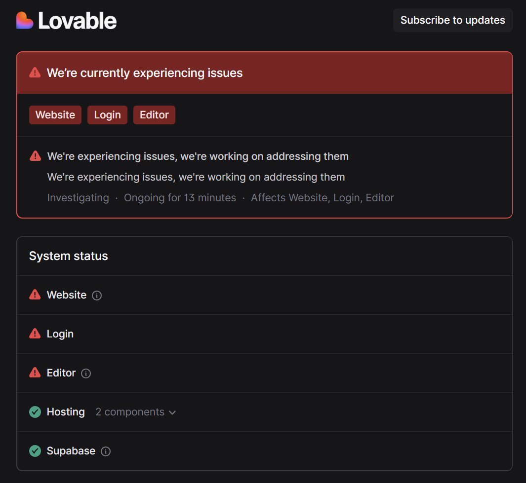Viewport: 526px width, 483px height.
Task: Click the chevron after 2 components
Action: click(172, 412)
